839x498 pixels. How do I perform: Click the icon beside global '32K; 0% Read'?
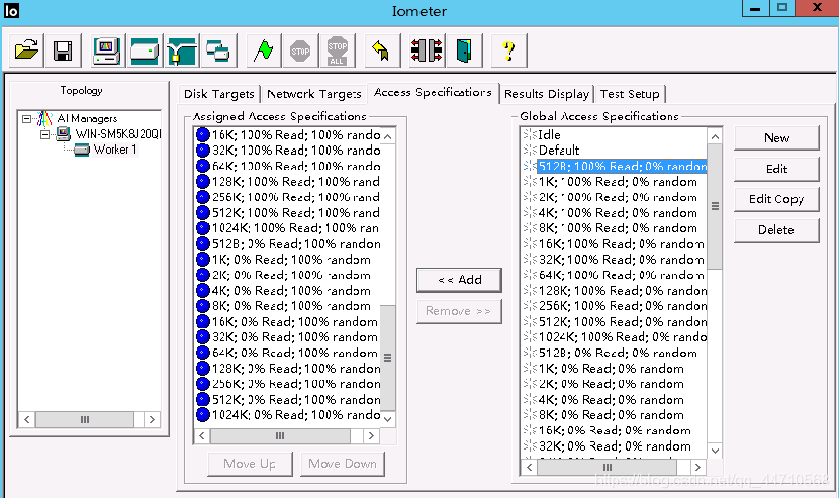point(530,446)
